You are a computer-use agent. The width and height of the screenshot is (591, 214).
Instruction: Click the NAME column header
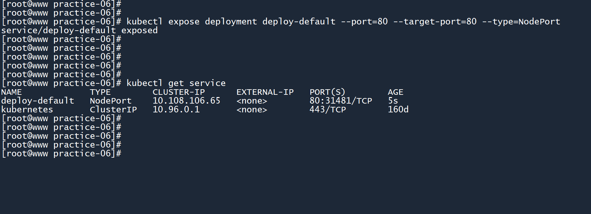[11, 92]
